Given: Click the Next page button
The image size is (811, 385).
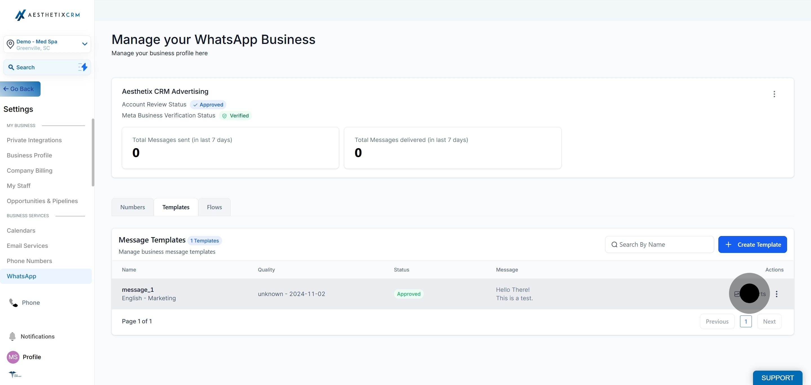Looking at the screenshot, I should (769, 321).
